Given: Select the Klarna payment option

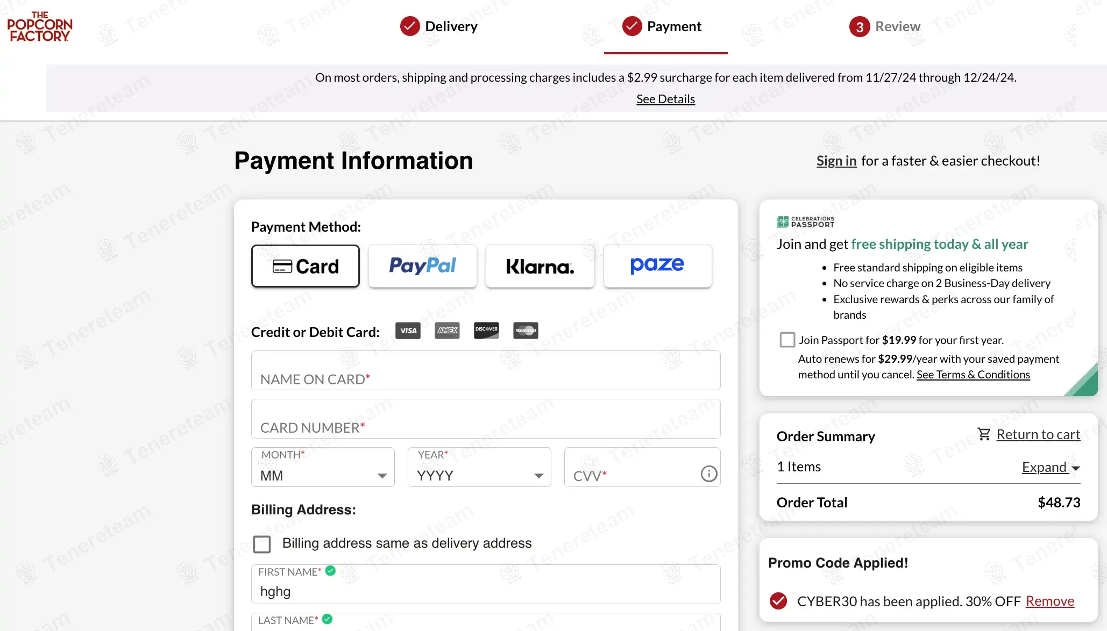Looking at the screenshot, I should [x=540, y=266].
